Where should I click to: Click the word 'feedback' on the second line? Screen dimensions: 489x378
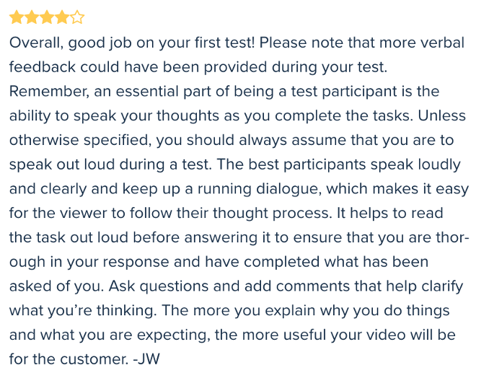[43, 67]
